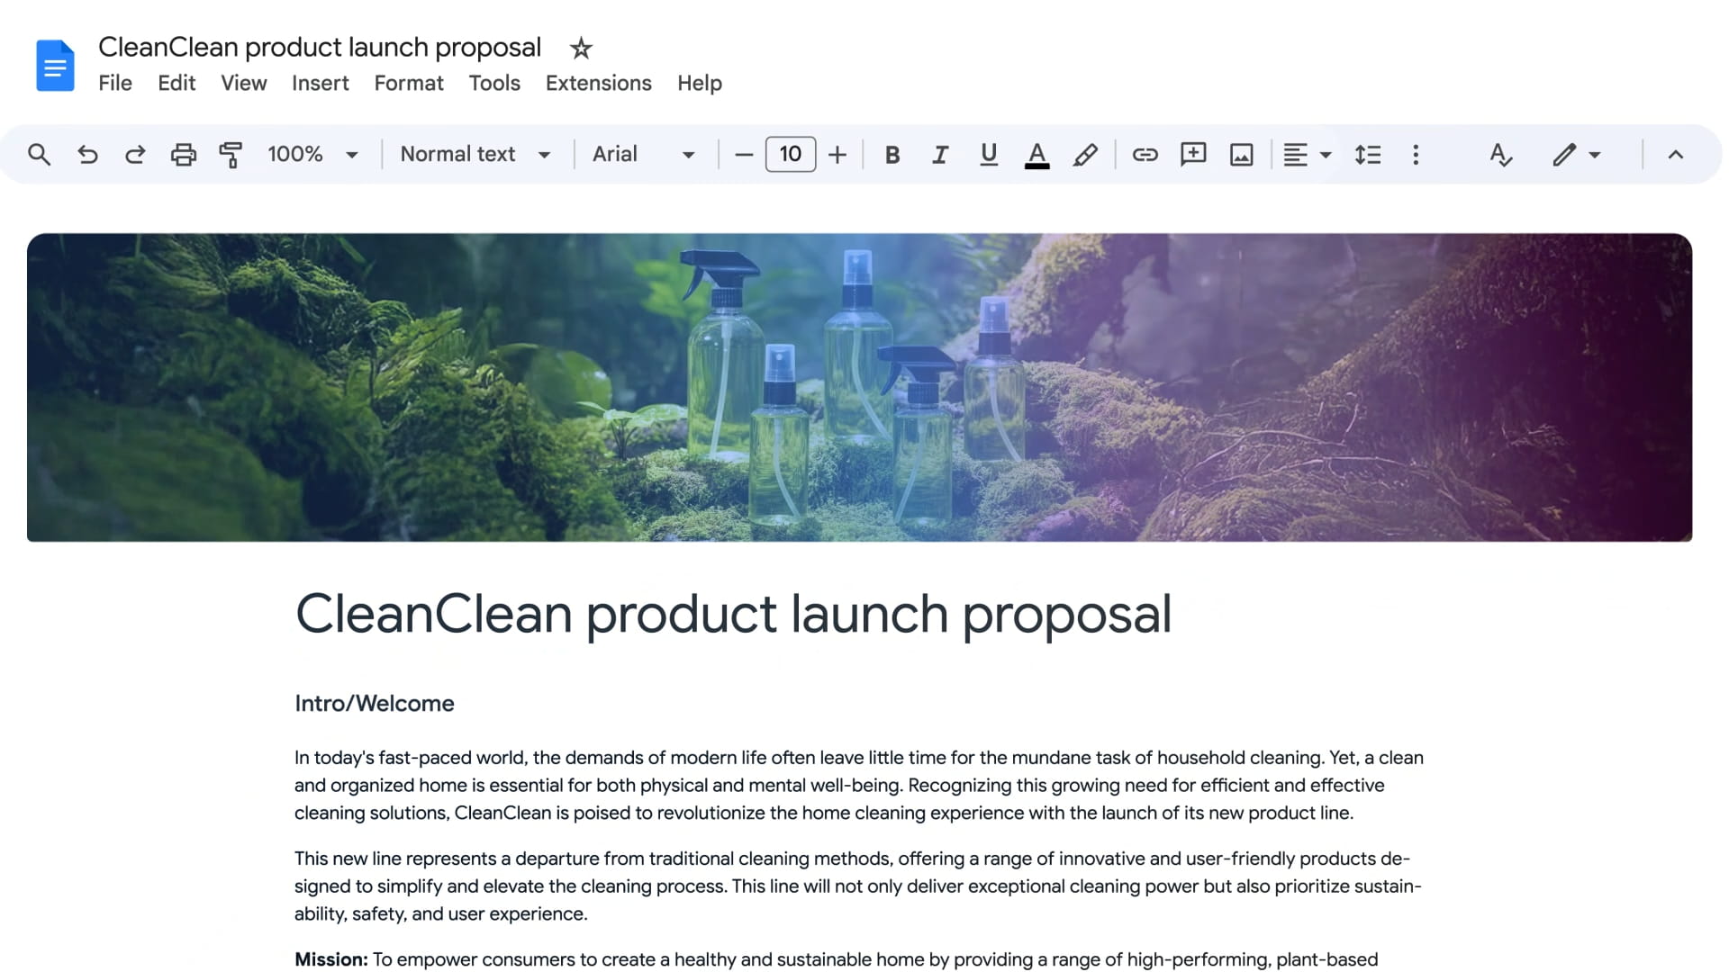Viewport: 1729px width, 972px height.
Task: Activate the paint format roller
Action: click(231, 155)
